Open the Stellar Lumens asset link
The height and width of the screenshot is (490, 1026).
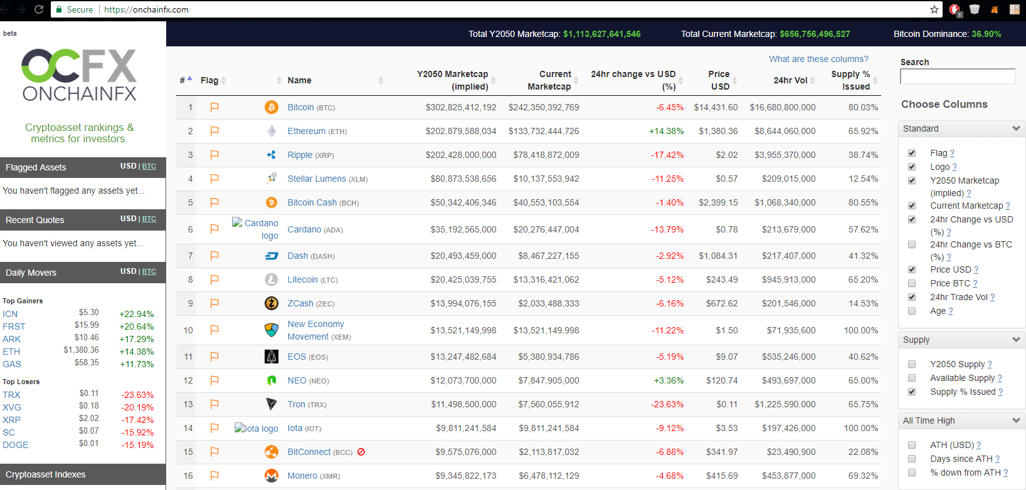(317, 179)
